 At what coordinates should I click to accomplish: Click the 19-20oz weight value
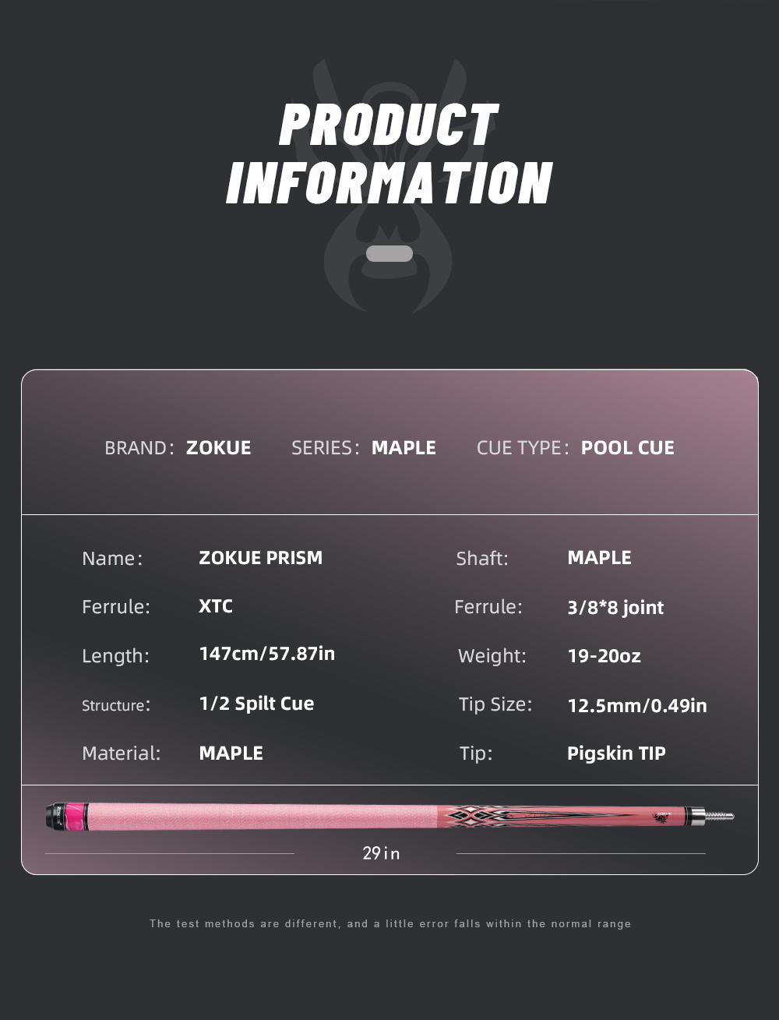pyautogui.click(x=605, y=656)
